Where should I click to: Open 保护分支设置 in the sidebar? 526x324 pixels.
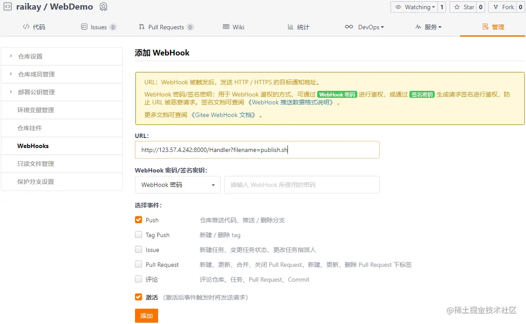62,182
